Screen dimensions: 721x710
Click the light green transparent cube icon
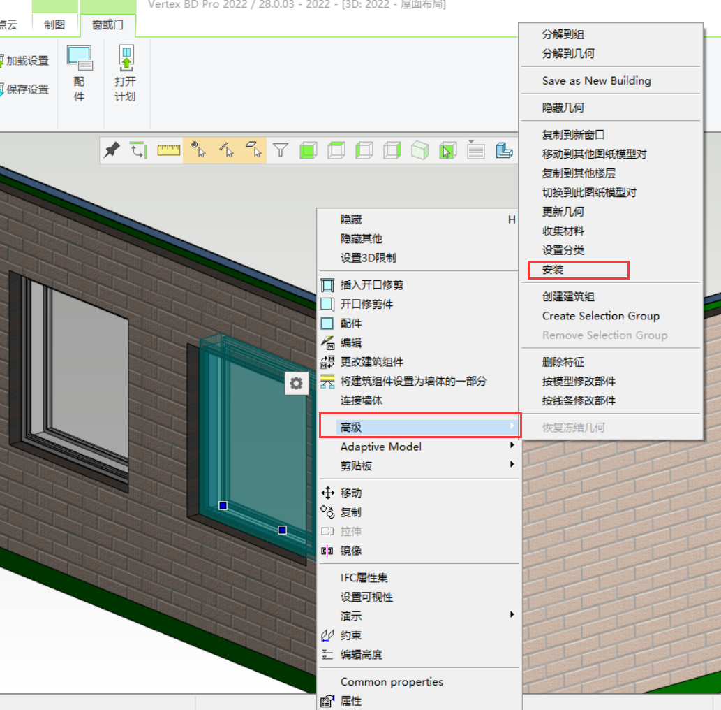(419, 150)
